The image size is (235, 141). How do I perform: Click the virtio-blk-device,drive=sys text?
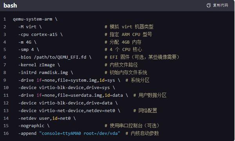pyautogui.click(x=74, y=88)
